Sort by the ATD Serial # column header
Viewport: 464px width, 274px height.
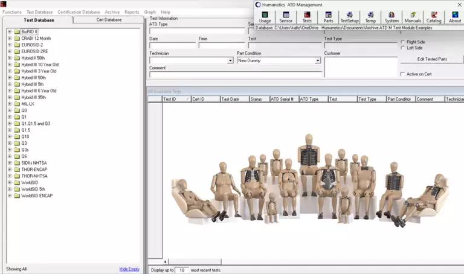pos(285,100)
